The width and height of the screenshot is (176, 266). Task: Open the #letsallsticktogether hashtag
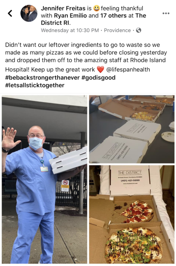[x=35, y=85]
